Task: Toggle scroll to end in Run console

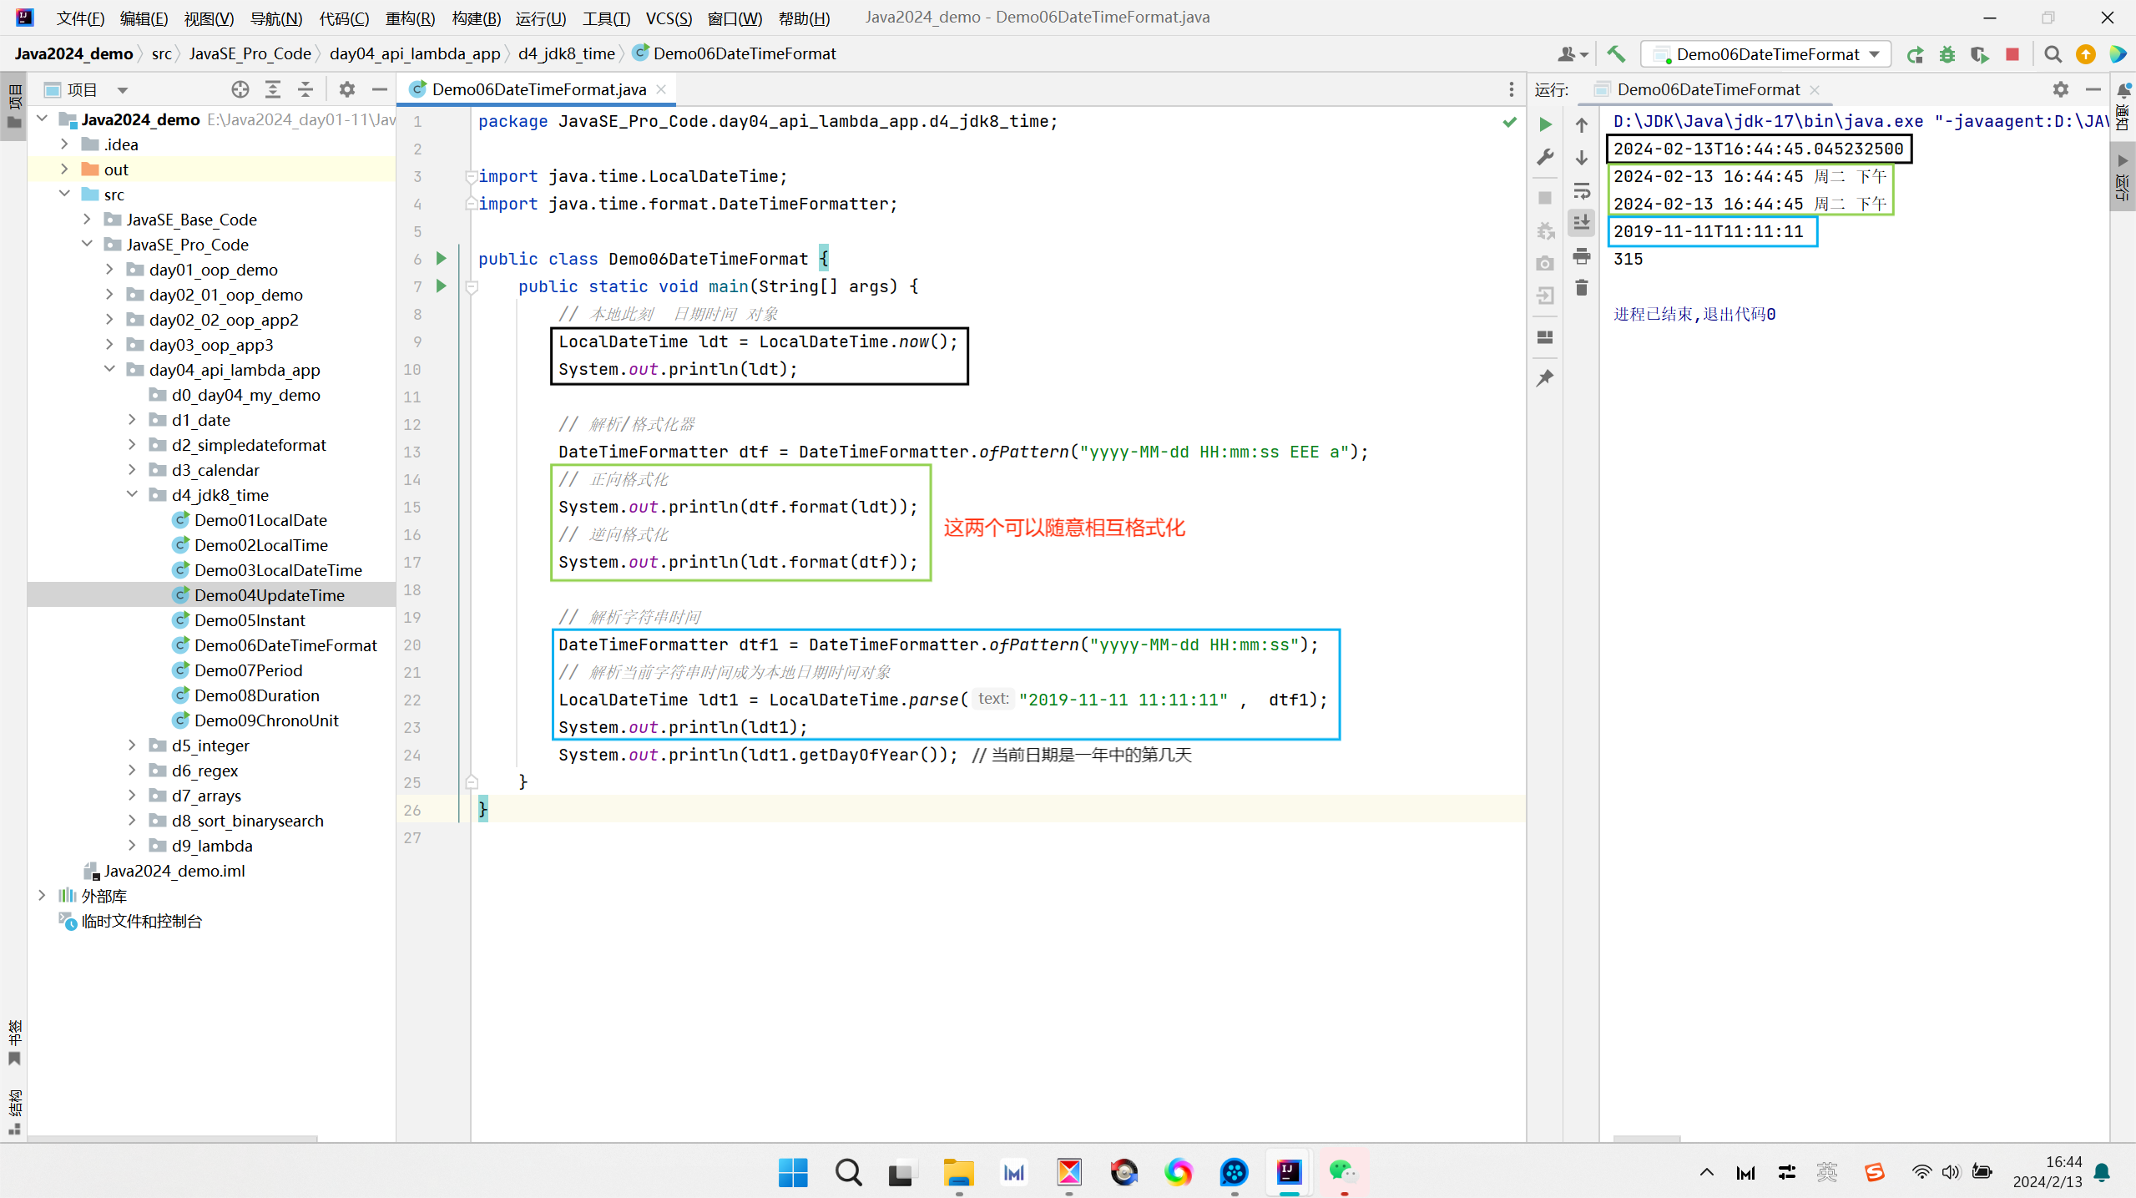Action: point(1581,223)
